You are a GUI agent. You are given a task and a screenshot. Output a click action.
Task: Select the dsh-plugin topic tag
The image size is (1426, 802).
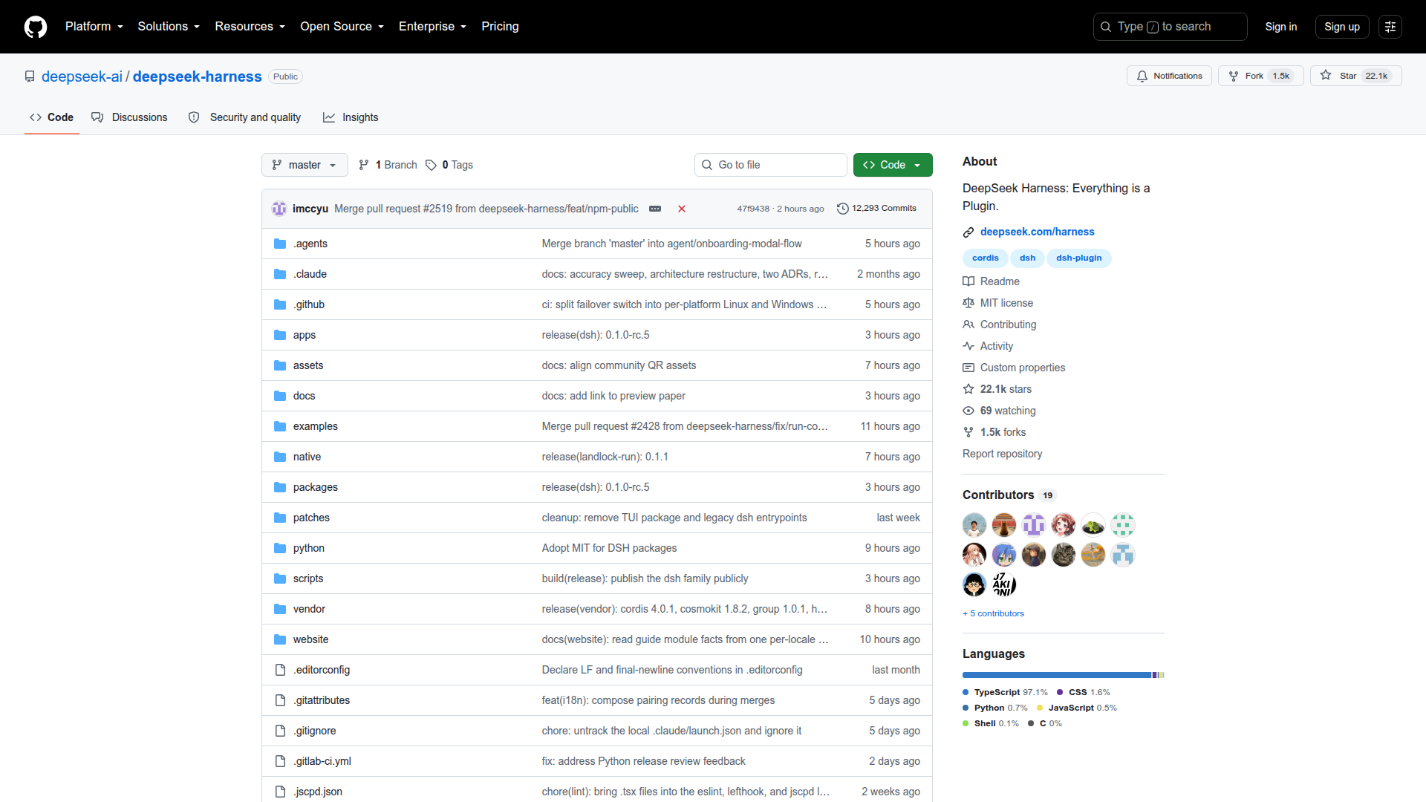point(1078,258)
